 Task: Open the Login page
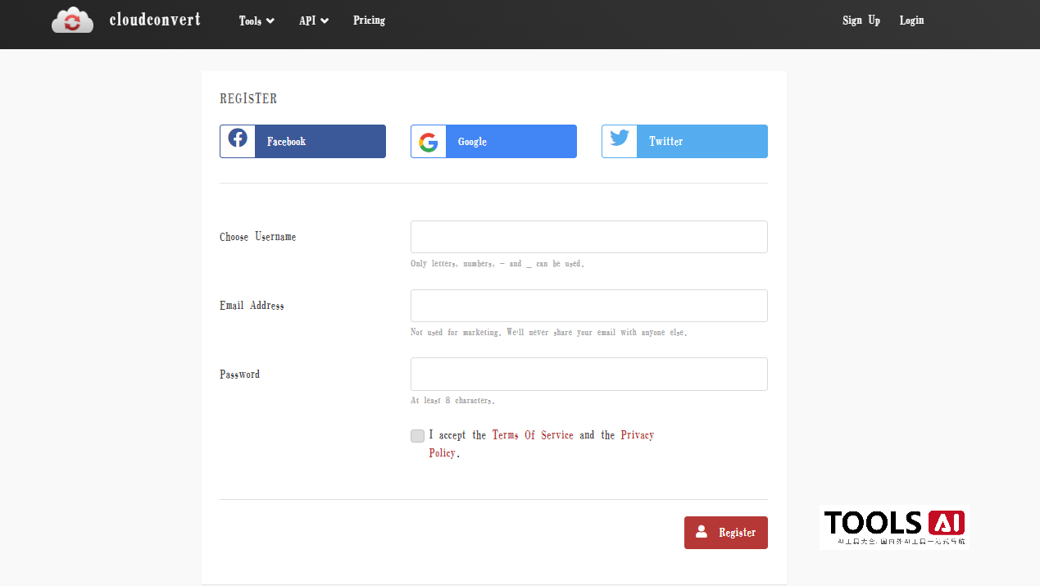pos(911,20)
